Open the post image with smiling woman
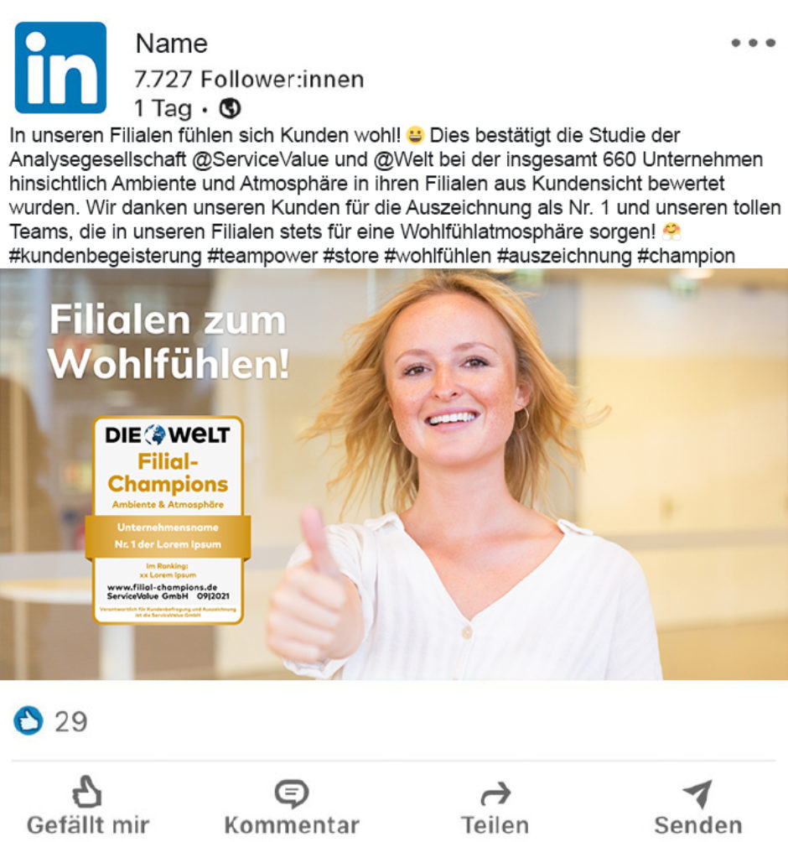The image size is (788, 842). point(394,474)
